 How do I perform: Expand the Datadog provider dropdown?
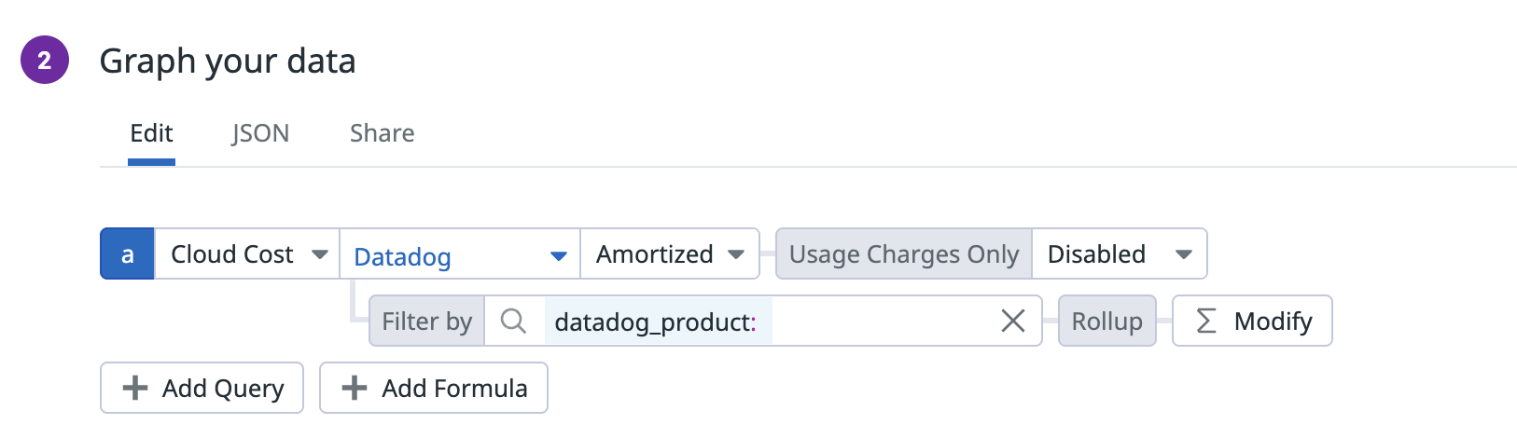[x=460, y=253]
